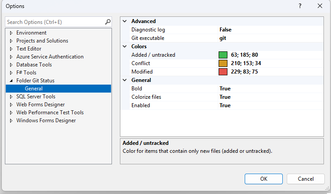Expand the Projects and Solutions node
This screenshot has height=194, width=331.
(x=11, y=41)
